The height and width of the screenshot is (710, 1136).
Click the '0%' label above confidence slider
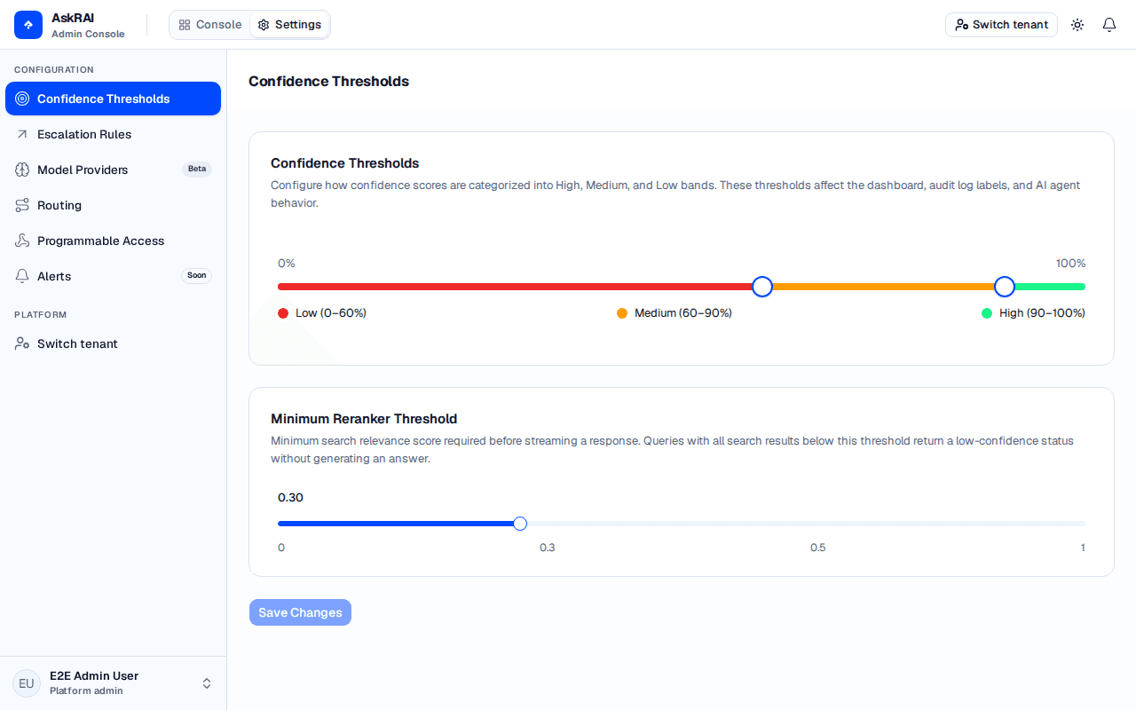[x=287, y=264]
